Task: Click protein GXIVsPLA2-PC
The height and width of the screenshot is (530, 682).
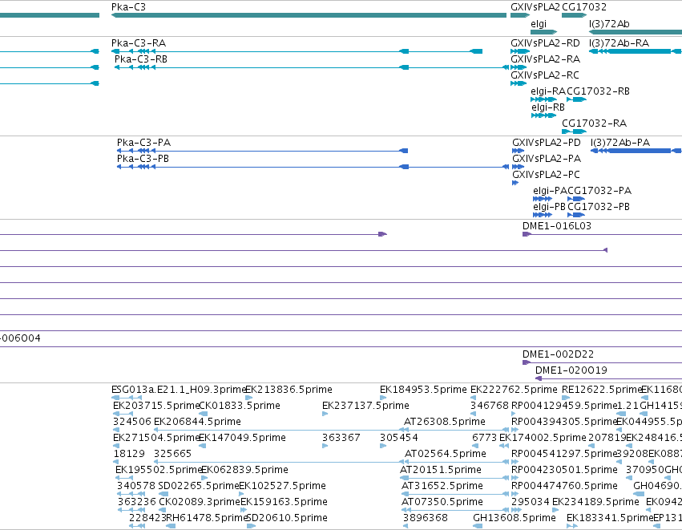Action: (515, 183)
